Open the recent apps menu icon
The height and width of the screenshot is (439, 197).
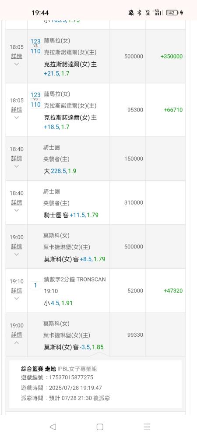pyautogui.click(x=147, y=427)
